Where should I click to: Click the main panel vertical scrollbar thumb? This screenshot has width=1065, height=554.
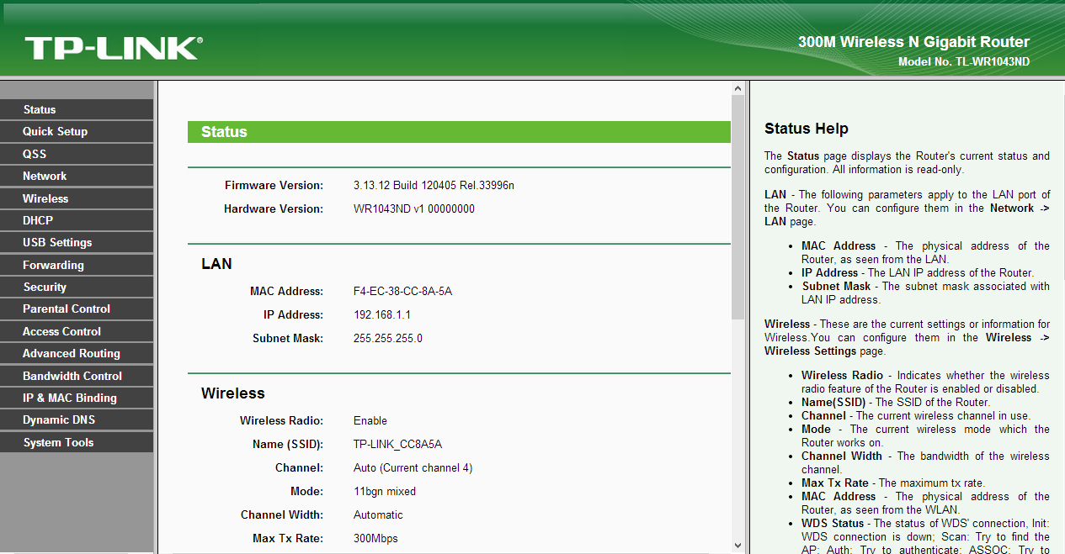tap(738, 208)
